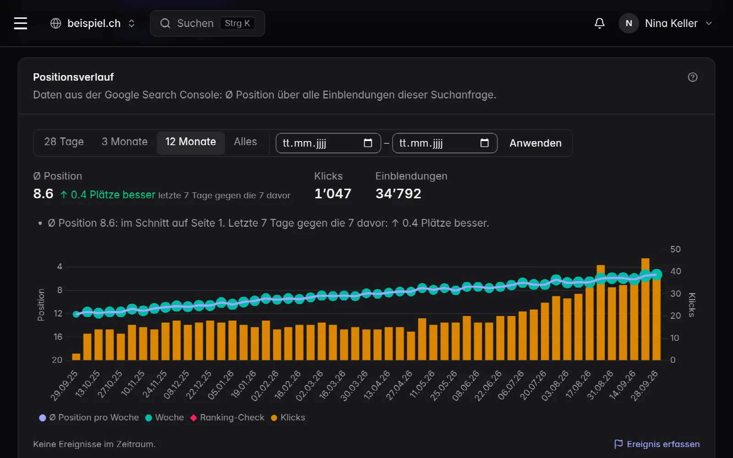
Task: Toggle the Woche legend entry
Action: pos(164,418)
